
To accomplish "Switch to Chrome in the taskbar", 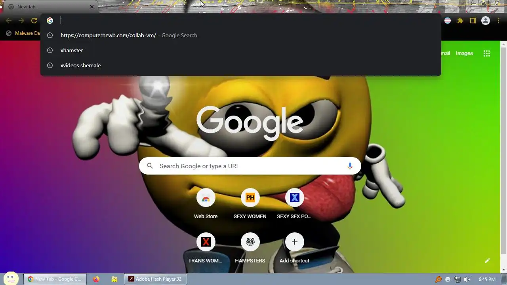I will pyautogui.click(x=55, y=279).
